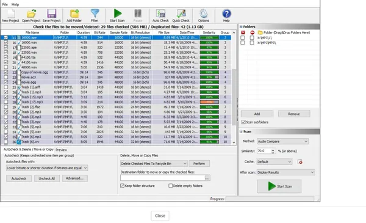This screenshot has width=366, height=223.
Task: Click the red exclude icon in Folders header
Action: 252,32
